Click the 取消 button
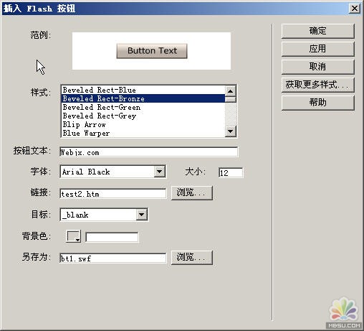The height and width of the screenshot is (331, 364). coord(317,67)
